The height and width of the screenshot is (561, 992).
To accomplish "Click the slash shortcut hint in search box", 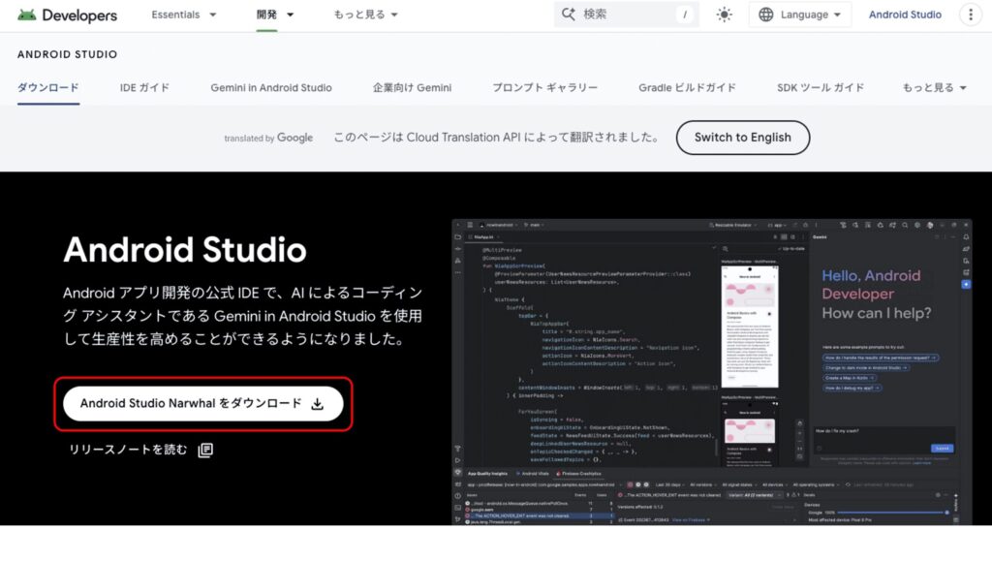I will pyautogui.click(x=685, y=15).
